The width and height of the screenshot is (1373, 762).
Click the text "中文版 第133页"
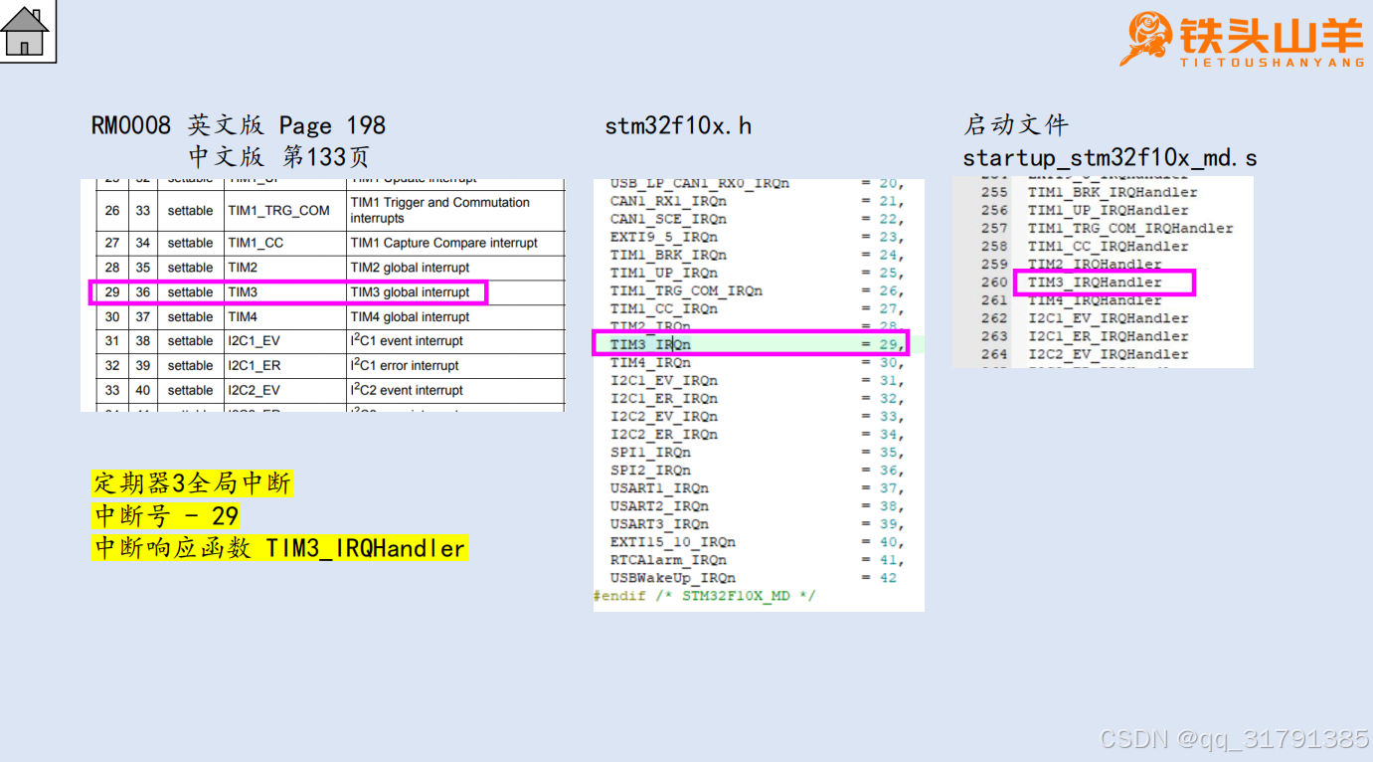279,156
